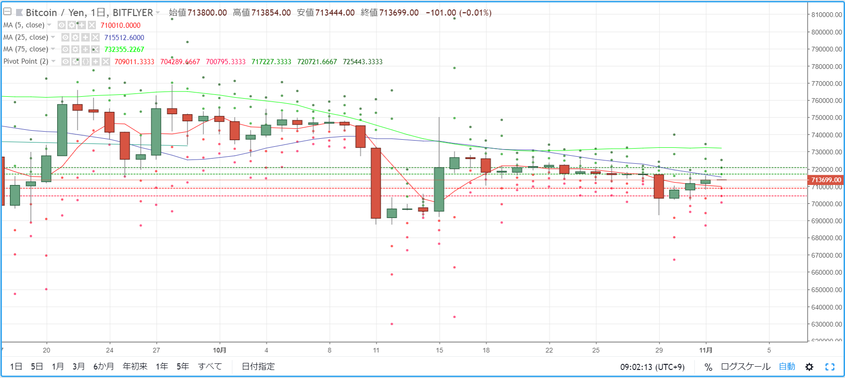Select the 年初来 time range
The image size is (845, 378).
[135, 367]
